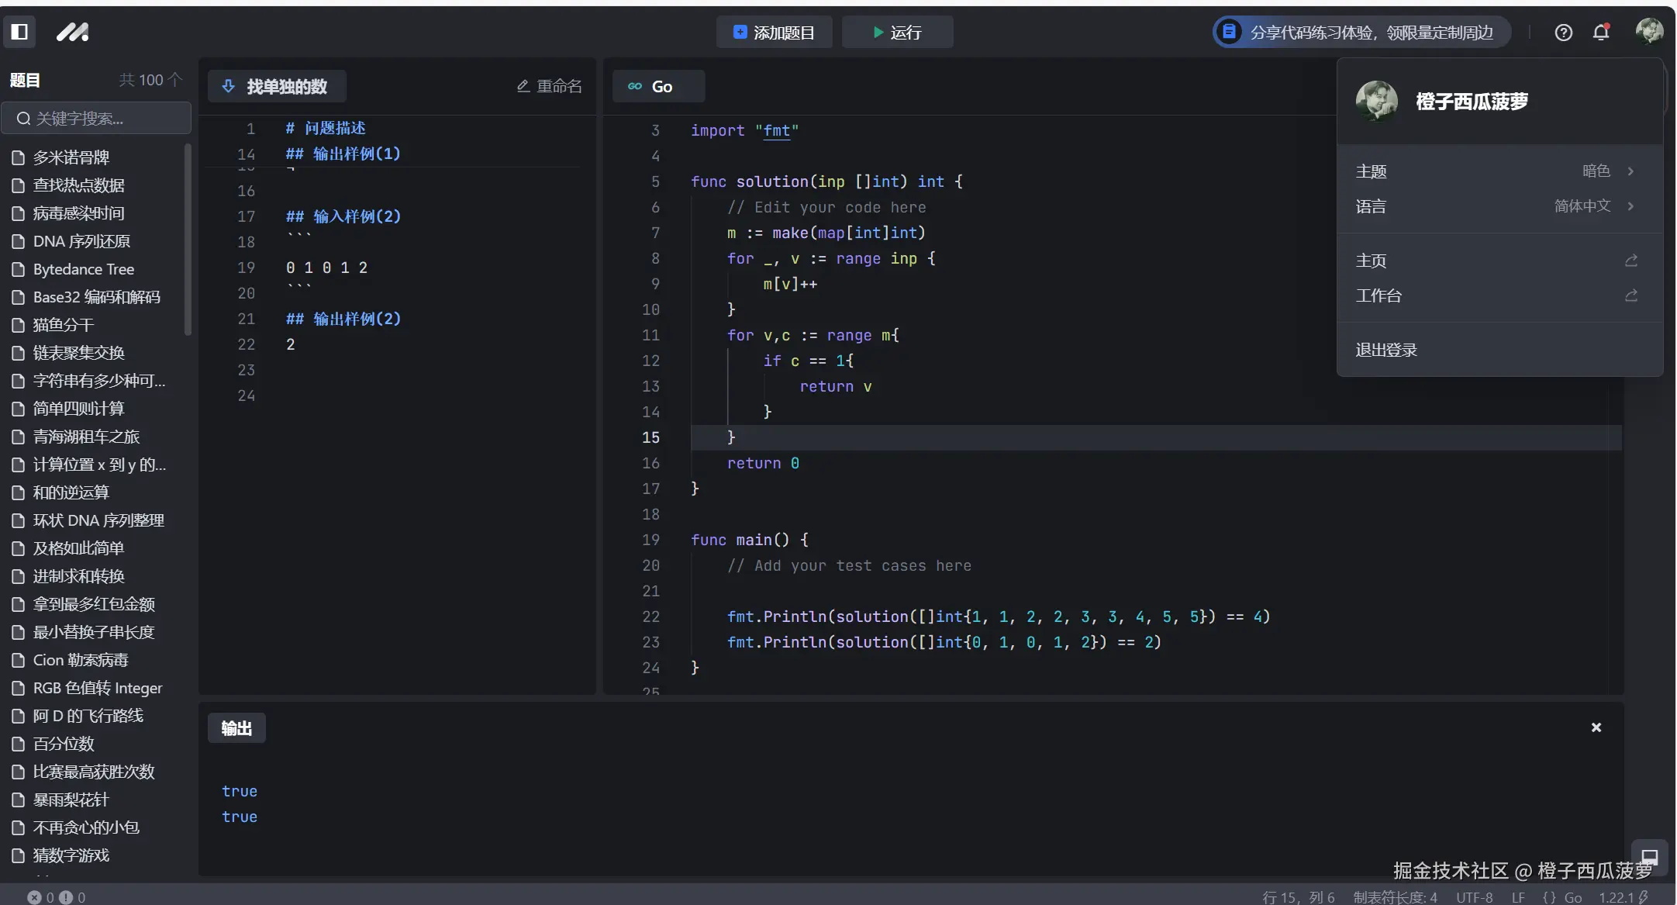The height and width of the screenshot is (905, 1677).
Task: Click file icon beside 计算位置 x 到 y
Action: [19, 465]
